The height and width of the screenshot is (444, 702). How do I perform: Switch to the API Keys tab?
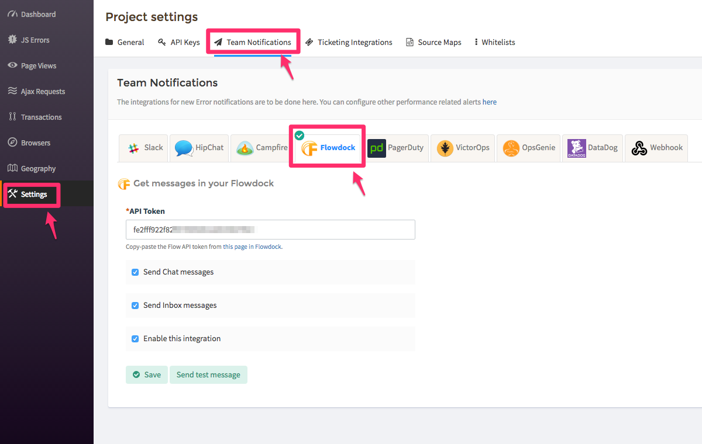point(179,42)
